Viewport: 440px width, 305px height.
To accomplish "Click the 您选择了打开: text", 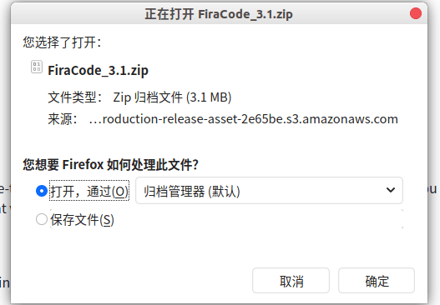I will [x=62, y=42].
